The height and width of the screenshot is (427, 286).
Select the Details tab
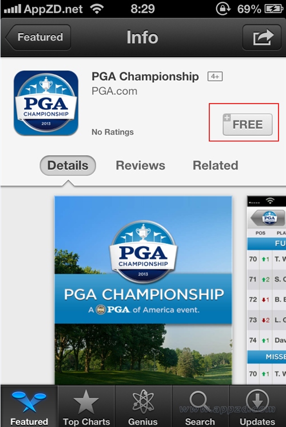(x=67, y=165)
